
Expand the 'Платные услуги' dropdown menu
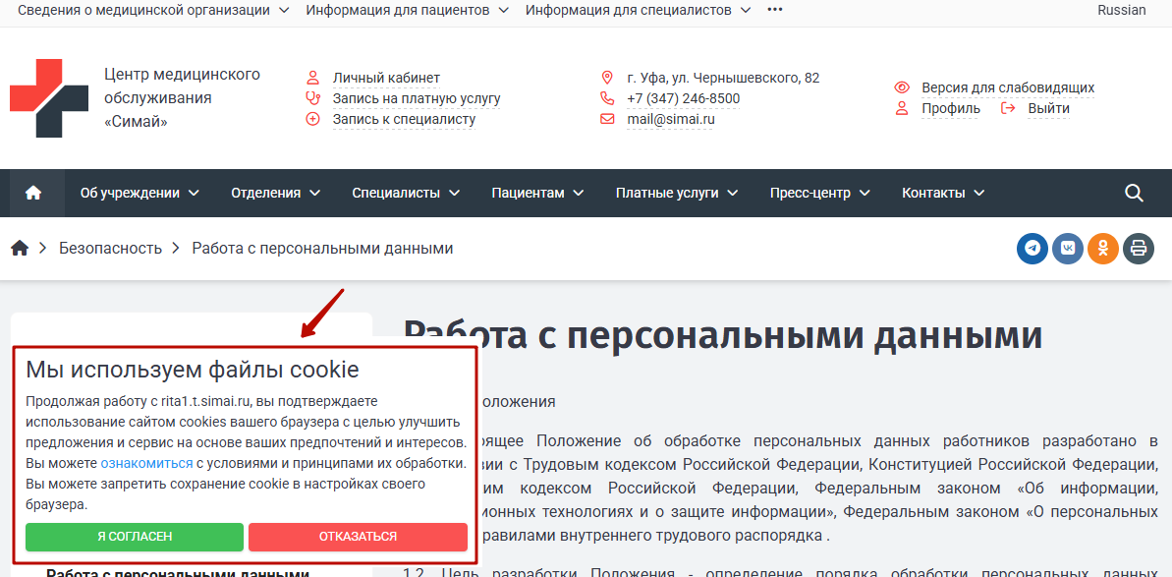677,193
